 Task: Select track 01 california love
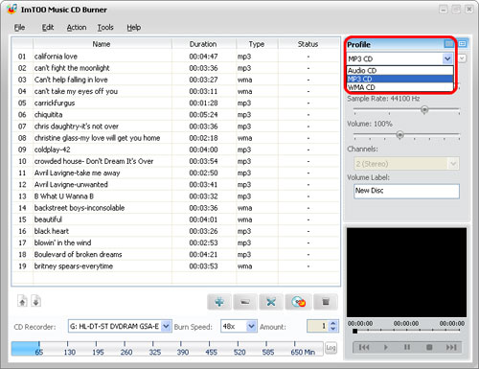[x=175, y=57]
